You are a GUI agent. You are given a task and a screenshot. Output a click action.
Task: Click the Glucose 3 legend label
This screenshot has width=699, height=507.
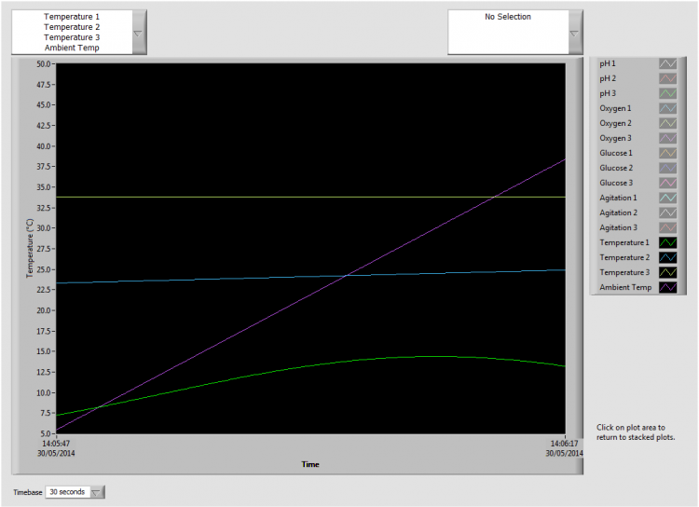pyautogui.click(x=616, y=183)
